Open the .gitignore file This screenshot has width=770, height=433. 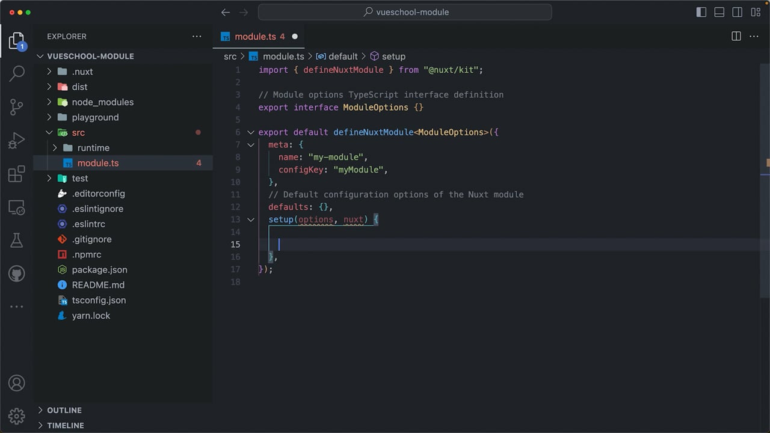tap(123, 239)
